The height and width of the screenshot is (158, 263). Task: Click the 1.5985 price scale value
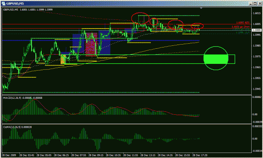click(257, 45)
